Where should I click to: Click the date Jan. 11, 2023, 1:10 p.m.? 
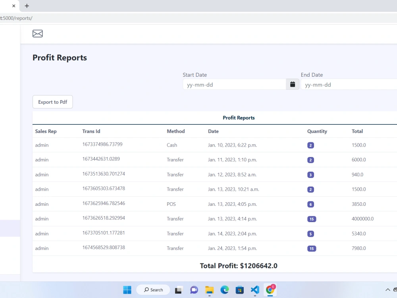point(232,160)
